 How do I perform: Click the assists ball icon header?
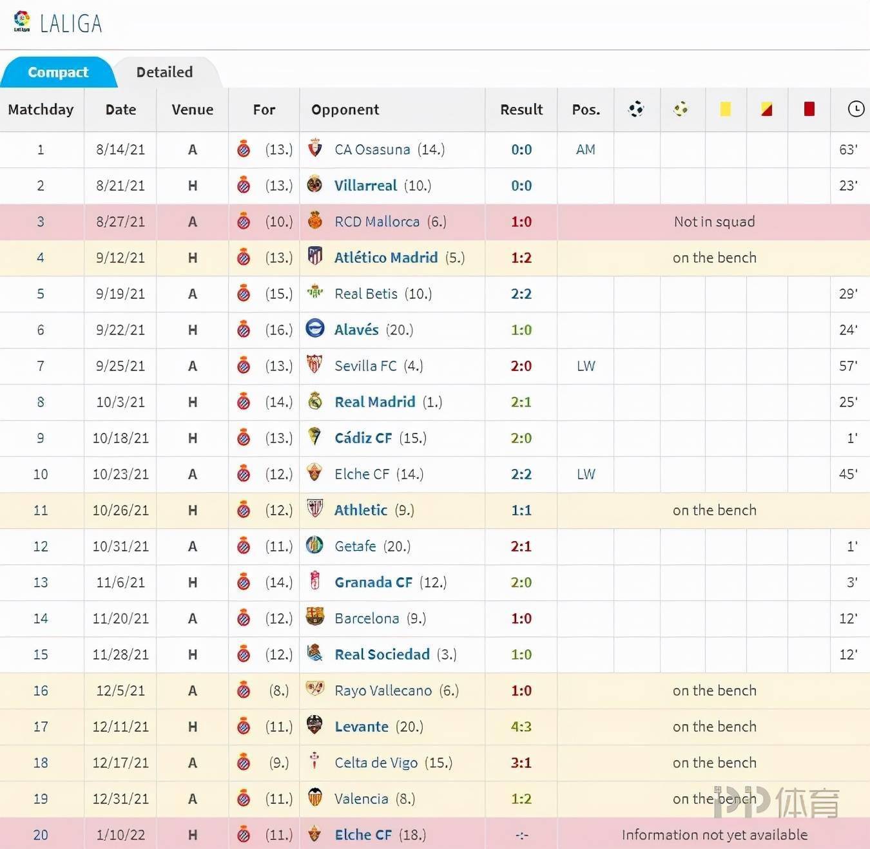[681, 109]
